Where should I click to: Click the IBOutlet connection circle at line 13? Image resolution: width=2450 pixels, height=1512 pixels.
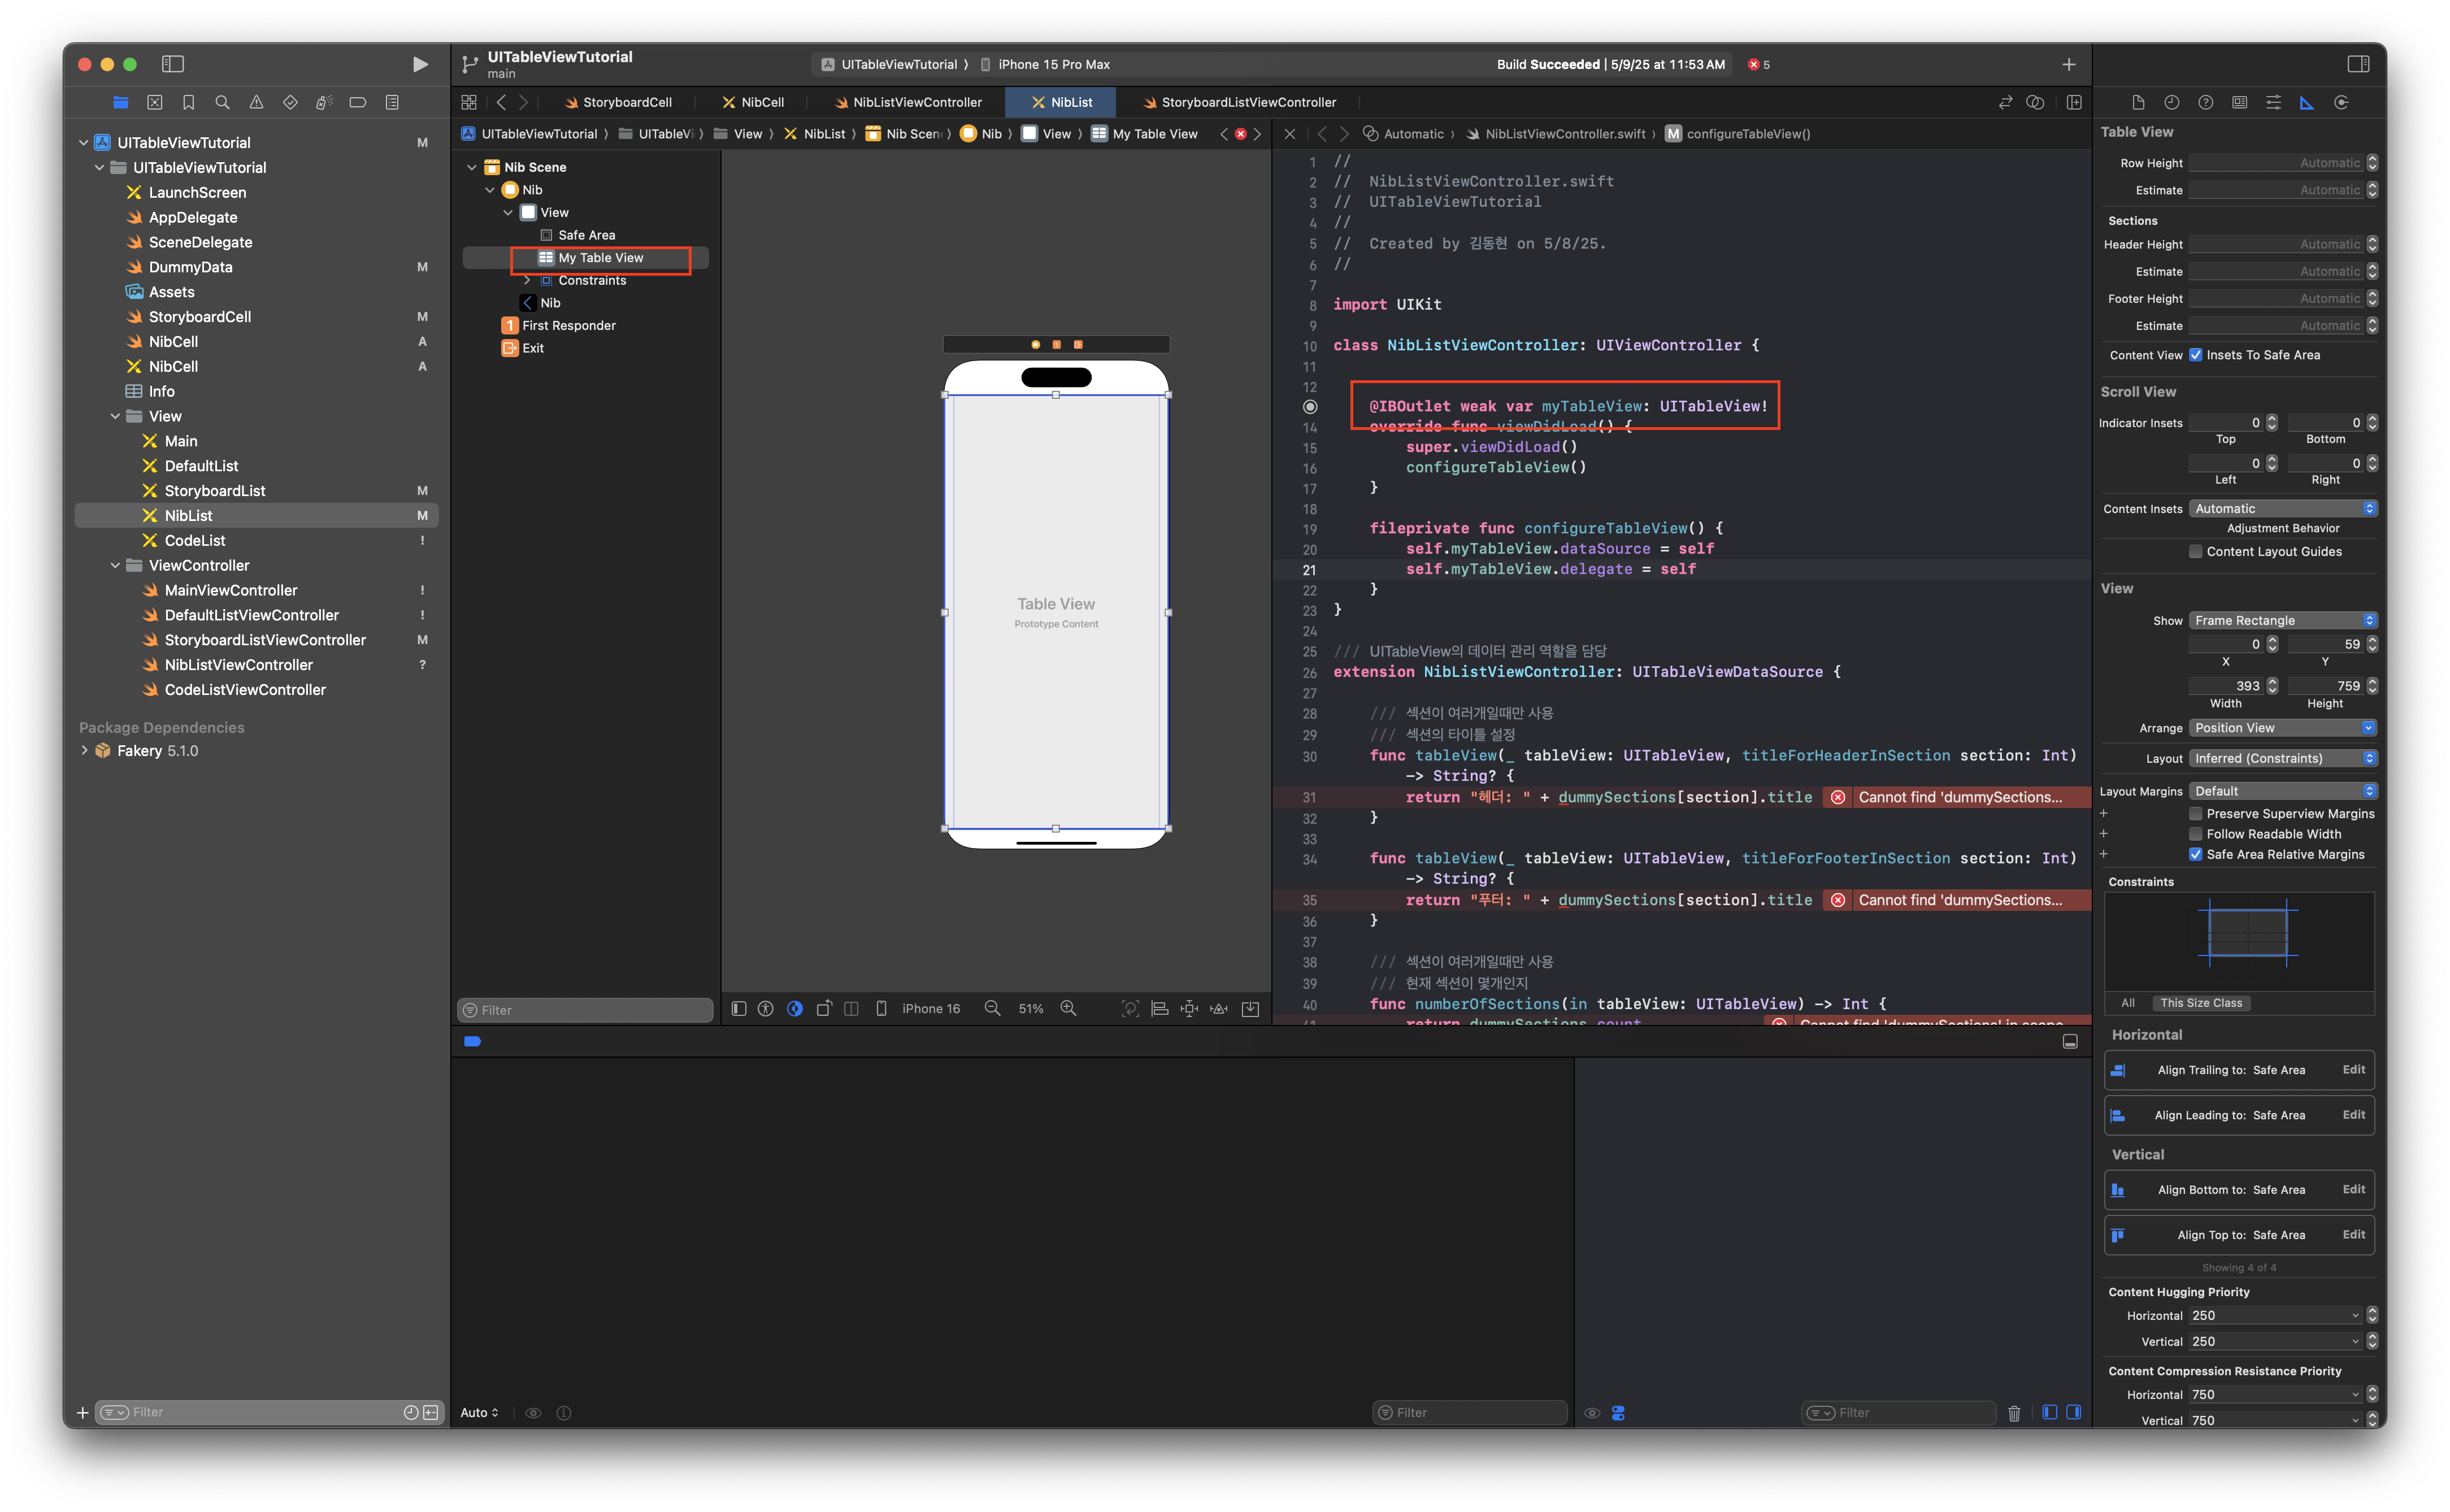click(x=1310, y=406)
